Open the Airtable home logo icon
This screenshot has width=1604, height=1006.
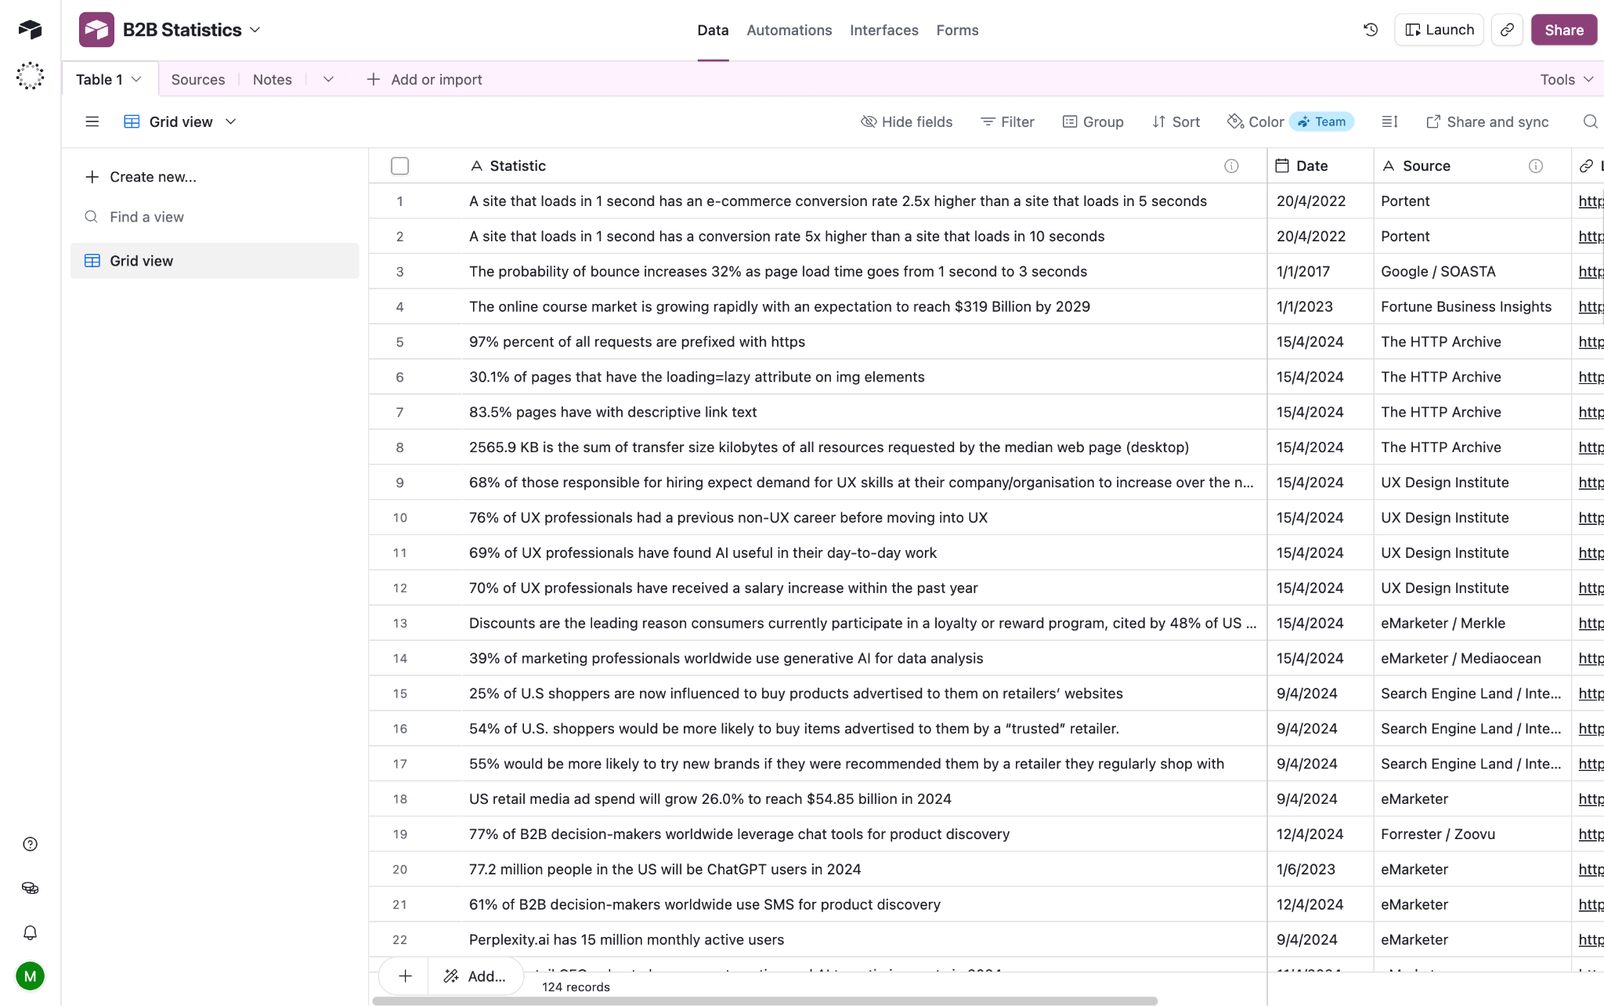tap(30, 30)
